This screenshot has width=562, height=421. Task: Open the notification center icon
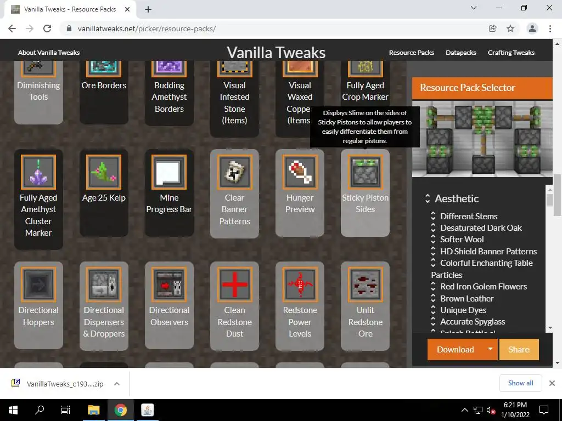coord(544,410)
